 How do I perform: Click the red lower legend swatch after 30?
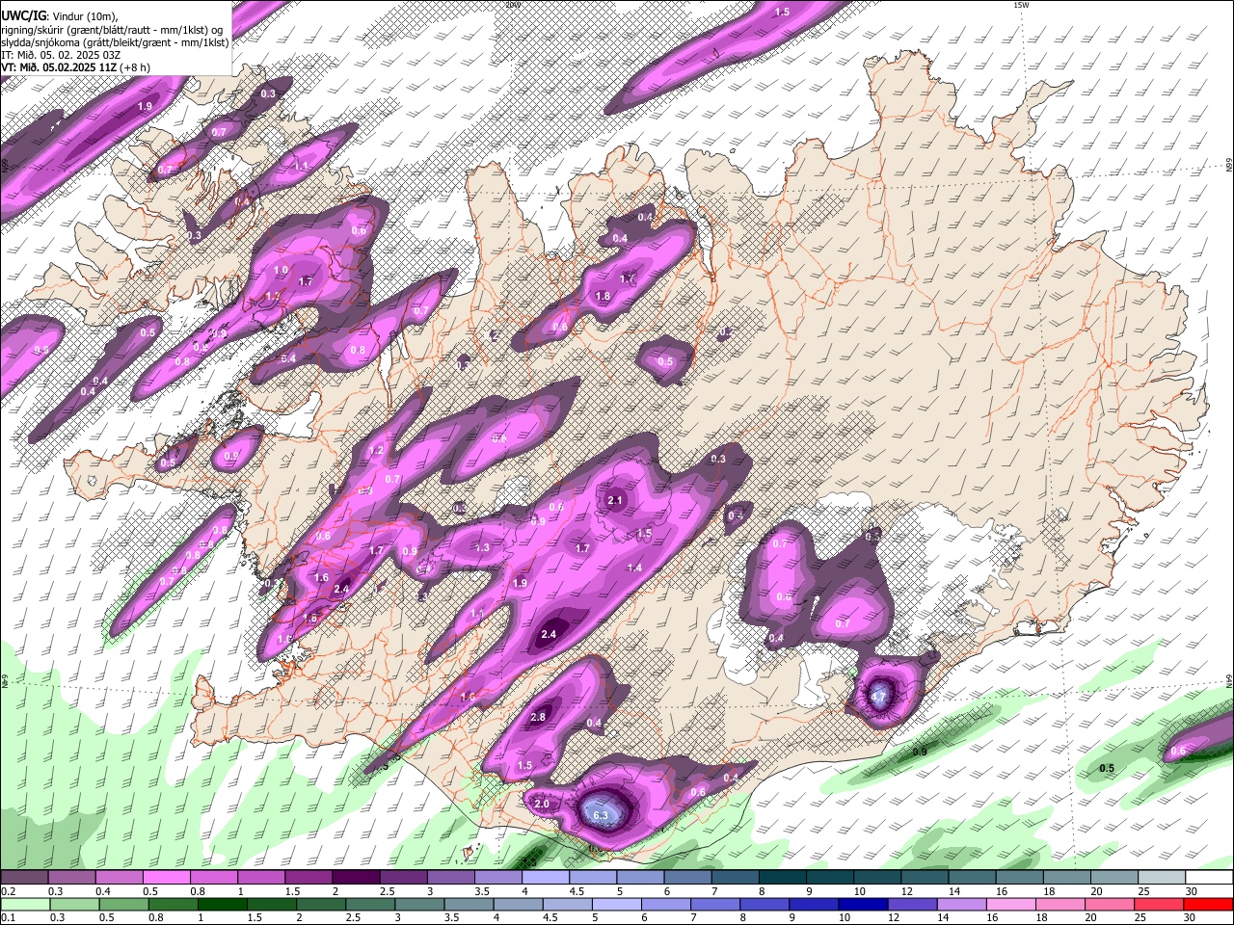(x=1209, y=904)
